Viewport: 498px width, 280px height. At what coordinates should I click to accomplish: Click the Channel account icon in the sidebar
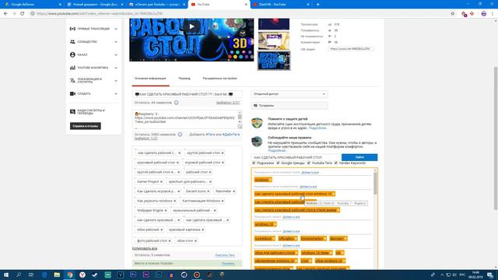(x=72, y=55)
